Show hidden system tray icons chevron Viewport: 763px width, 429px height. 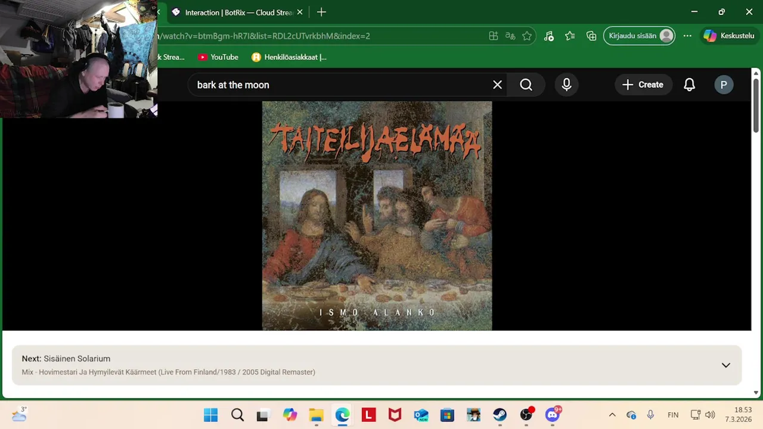click(612, 415)
